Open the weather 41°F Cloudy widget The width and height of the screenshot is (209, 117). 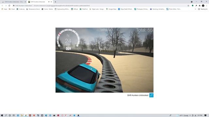(182, 115)
